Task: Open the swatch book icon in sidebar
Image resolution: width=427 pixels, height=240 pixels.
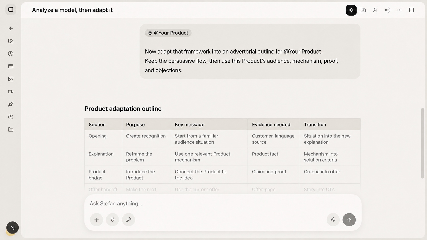Action: coord(11,41)
